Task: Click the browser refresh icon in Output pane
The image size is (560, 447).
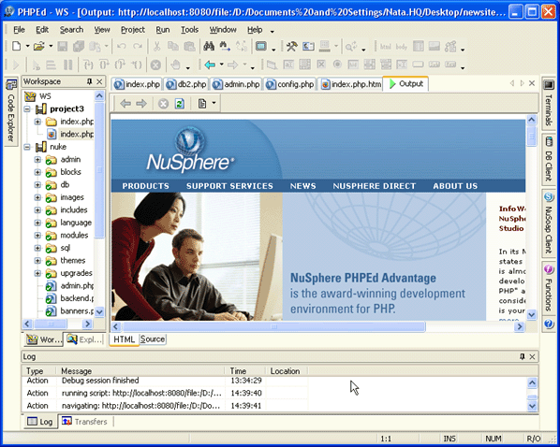Action: coord(179,104)
